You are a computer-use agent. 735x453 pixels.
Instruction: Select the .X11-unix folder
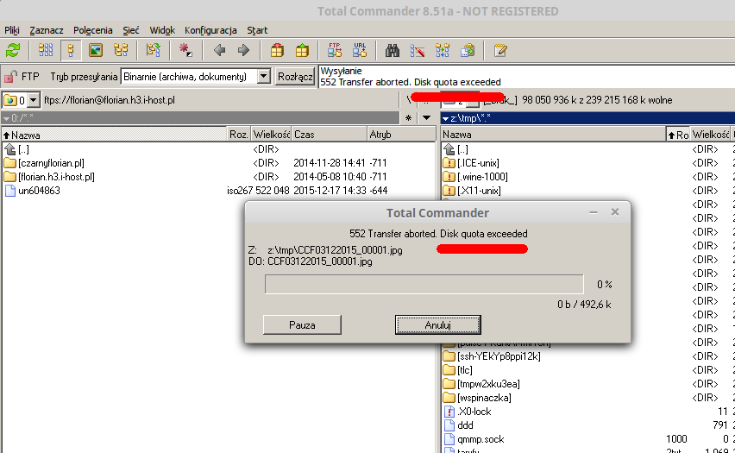[x=479, y=191]
